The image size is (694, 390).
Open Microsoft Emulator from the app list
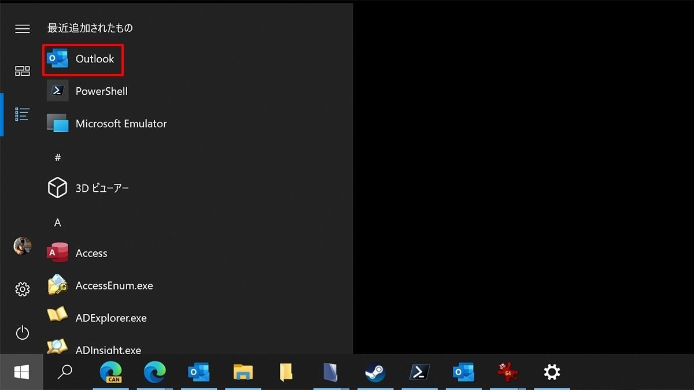pos(108,124)
